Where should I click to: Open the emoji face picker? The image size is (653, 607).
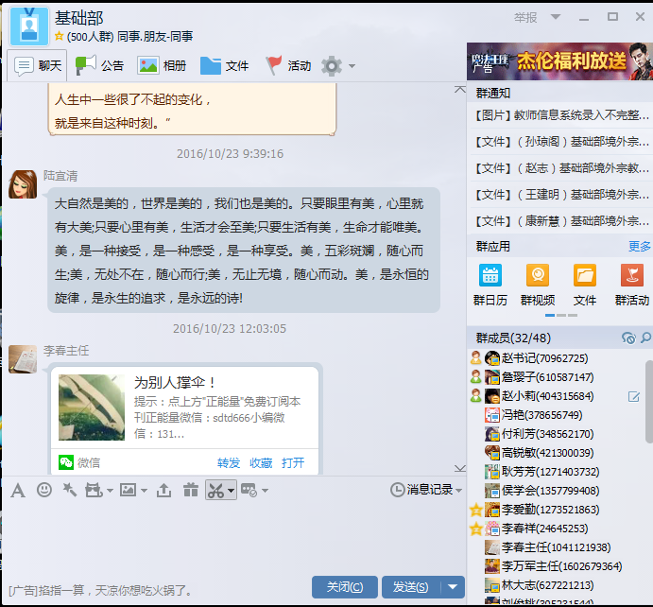coord(44,490)
